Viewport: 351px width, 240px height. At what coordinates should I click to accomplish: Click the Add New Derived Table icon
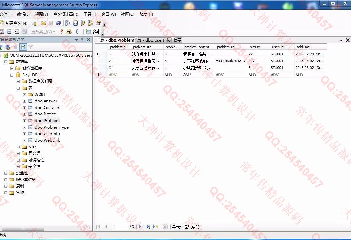pyautogui.click(x=96, y=32)
